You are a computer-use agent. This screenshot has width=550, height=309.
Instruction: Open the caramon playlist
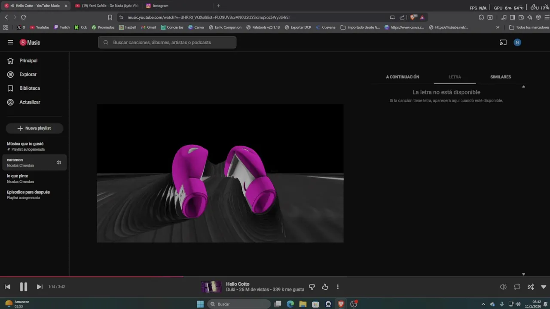[x=34, y=162]
